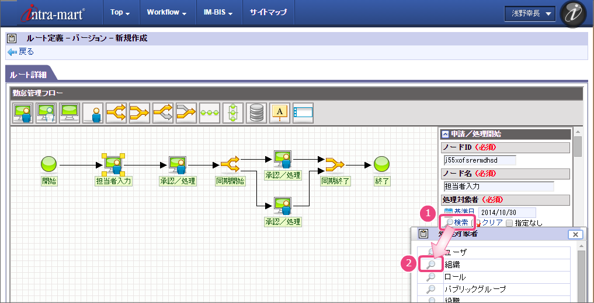
Task: Collapse the 申請／処理開始 section
Action: click(446, 134)
